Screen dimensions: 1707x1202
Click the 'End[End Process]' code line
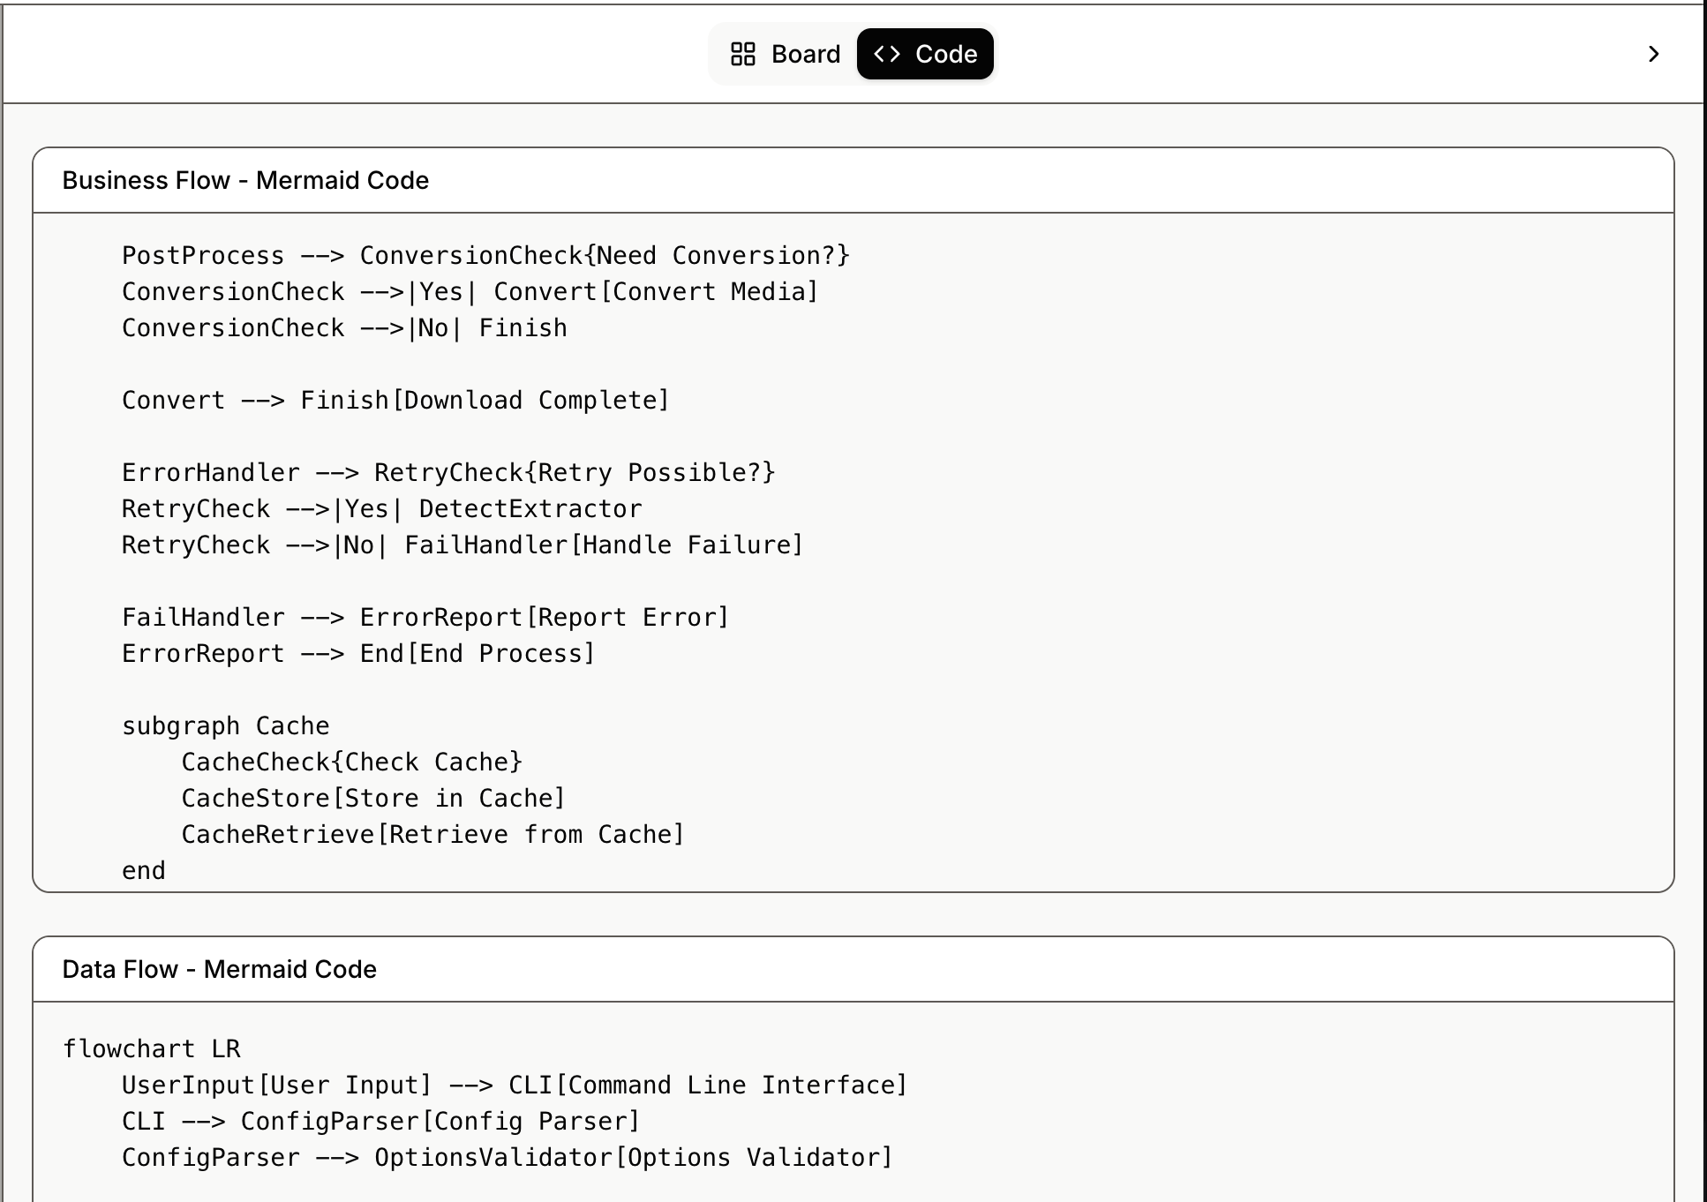[x=358, y=653]
